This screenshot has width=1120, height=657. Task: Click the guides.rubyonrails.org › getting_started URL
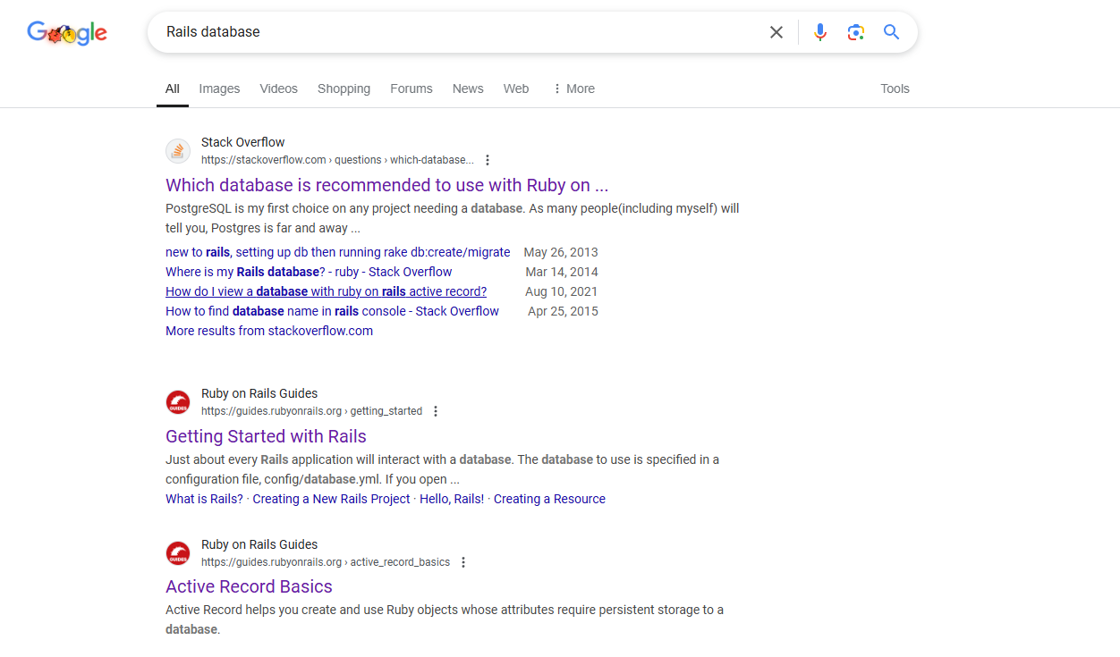click(x=311, y=411)
